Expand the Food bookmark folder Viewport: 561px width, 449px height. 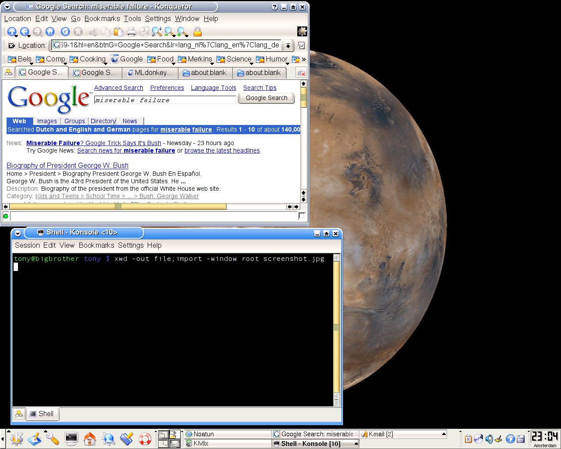(161, 59)
